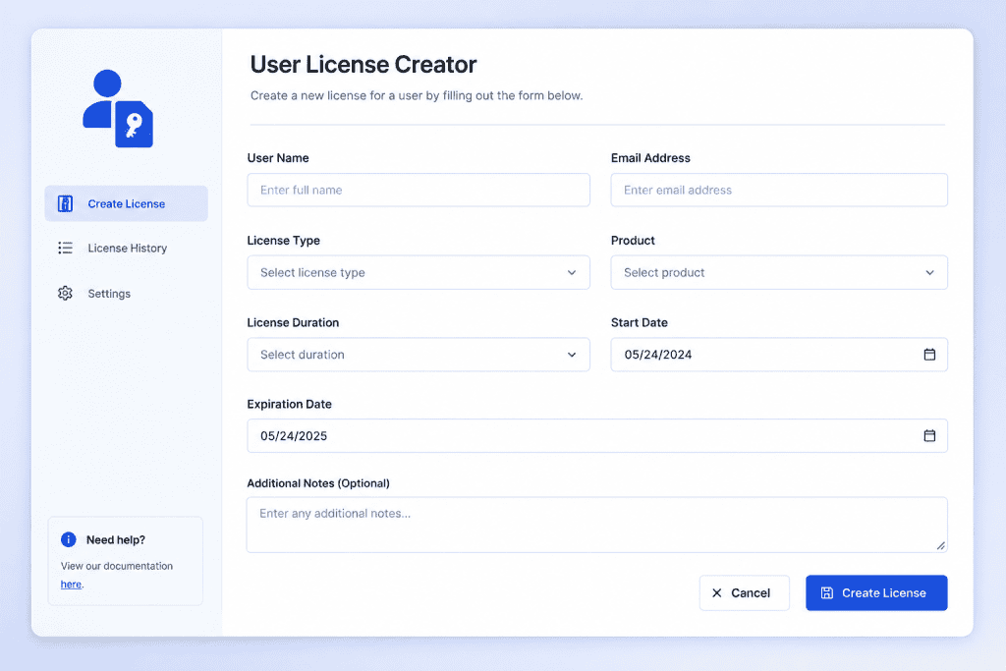The height and width of the screenshot is (671, 1006).
Task: Click the user license key logo
Action: pyautogui.click(x=118, y=108)
